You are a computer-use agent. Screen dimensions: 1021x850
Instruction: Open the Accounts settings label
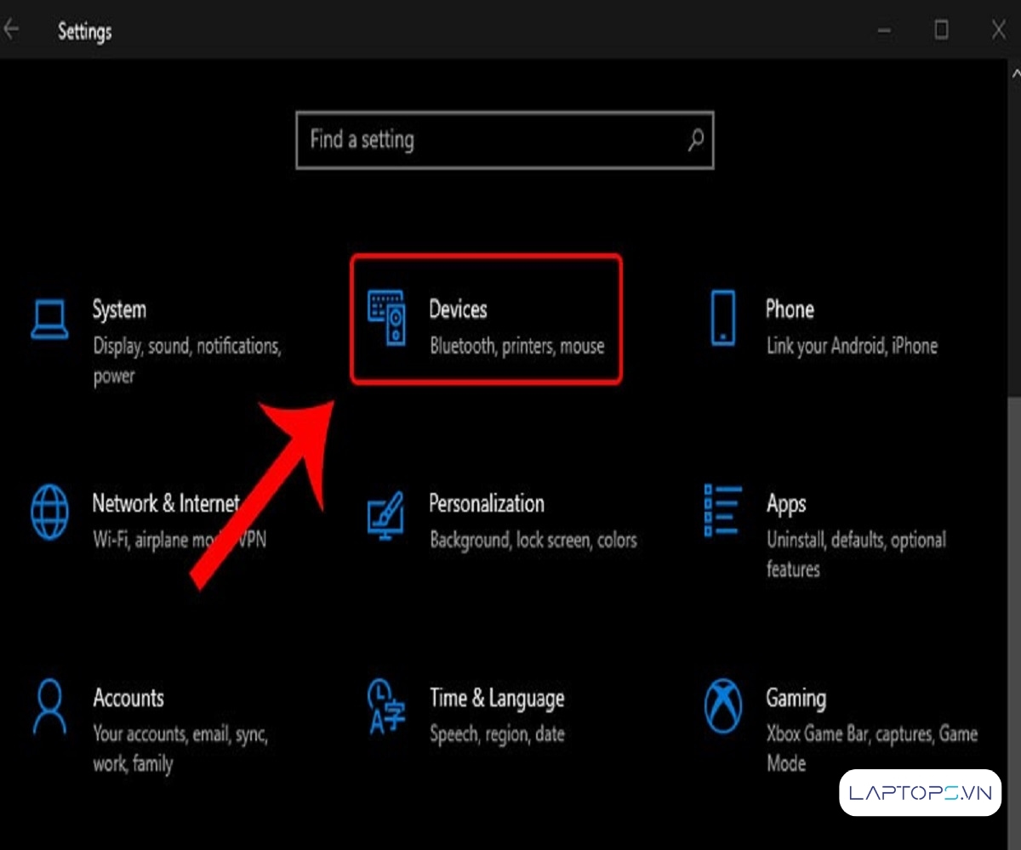pyautogui.click(x=128, y=698)
